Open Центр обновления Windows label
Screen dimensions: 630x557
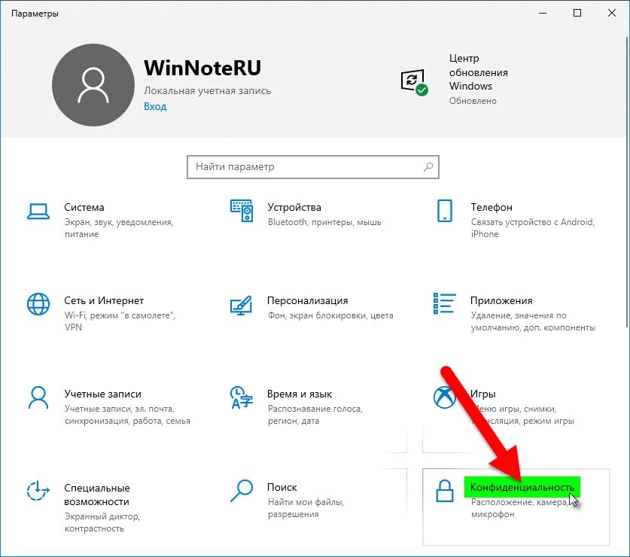[x=478, y=72]
